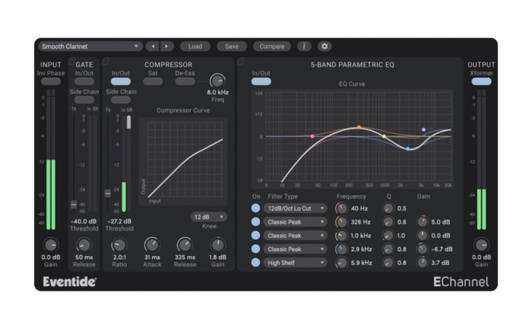Open the High Shelf filter type dropdown
Image resolution: width=532 pixels, height=329 pixels.
point(295,263)
